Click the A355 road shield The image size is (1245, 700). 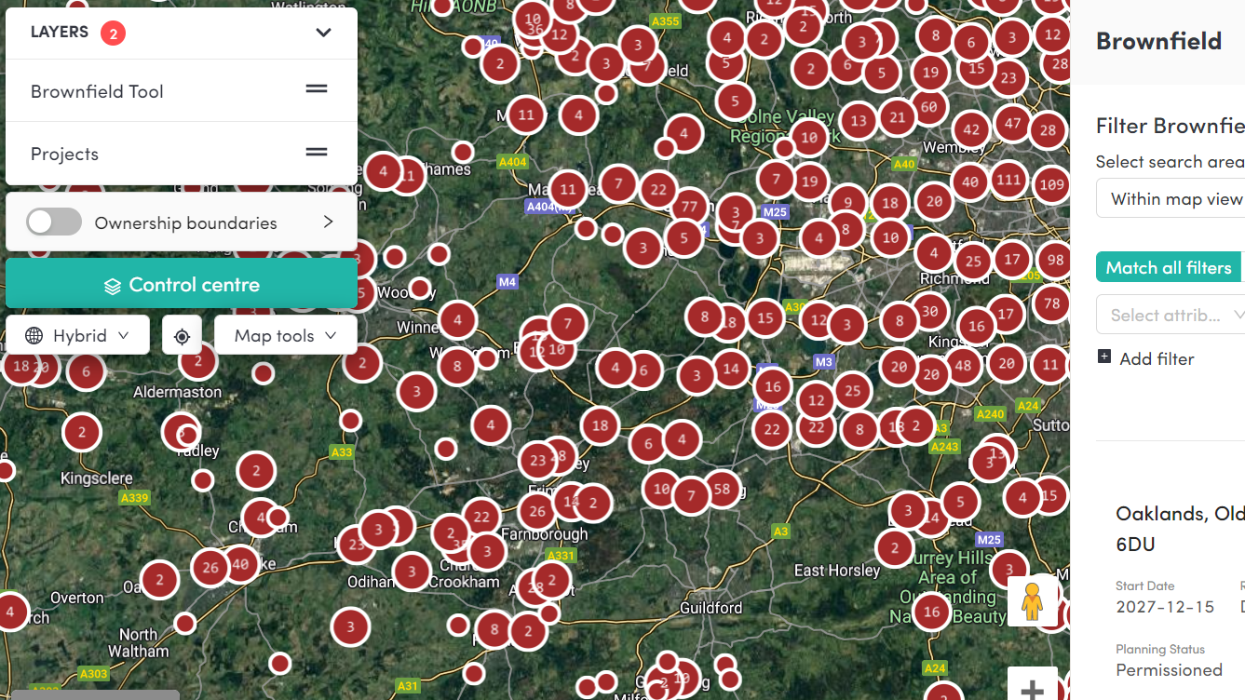tap(666, 21)
